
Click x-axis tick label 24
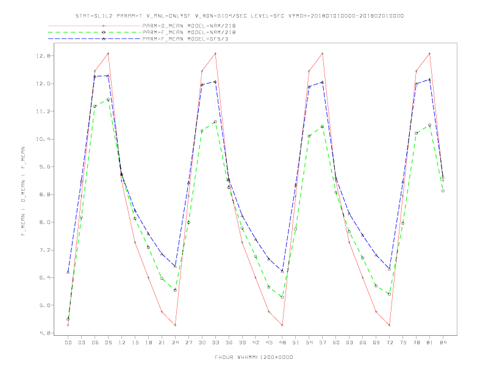click(x=175, y=343)
